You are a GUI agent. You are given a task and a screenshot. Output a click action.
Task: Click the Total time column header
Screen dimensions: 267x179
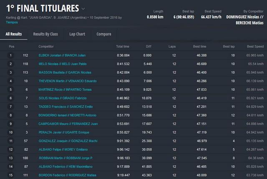pos(123,46)
